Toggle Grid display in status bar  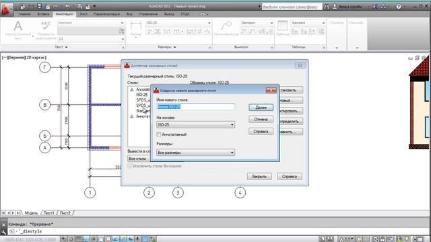(79, 239)
